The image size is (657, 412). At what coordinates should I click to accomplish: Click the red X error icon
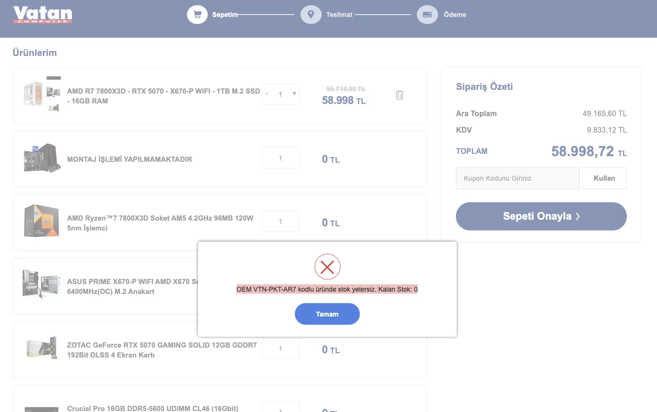point(327,267)
